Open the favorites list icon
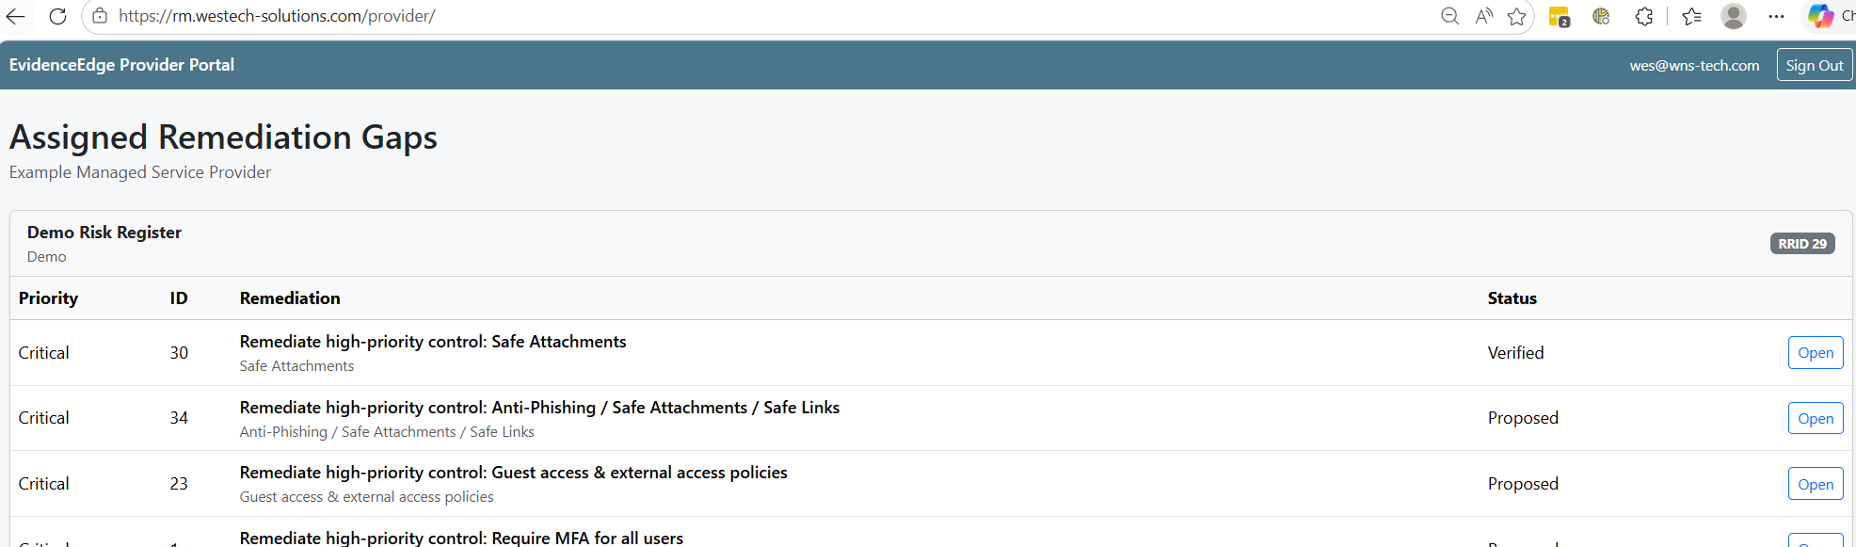The width and height of the screenshot is (1856, 547). coord(1691,16)
